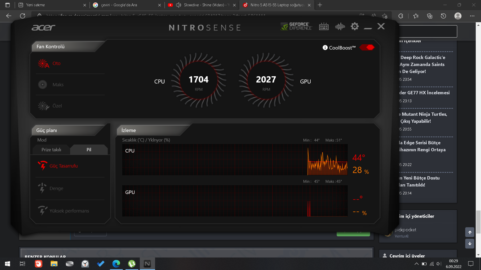This screenshot has width=481, height=270.
Task: Switch to Yeni sekme browser tab
Action: (52, 5)
